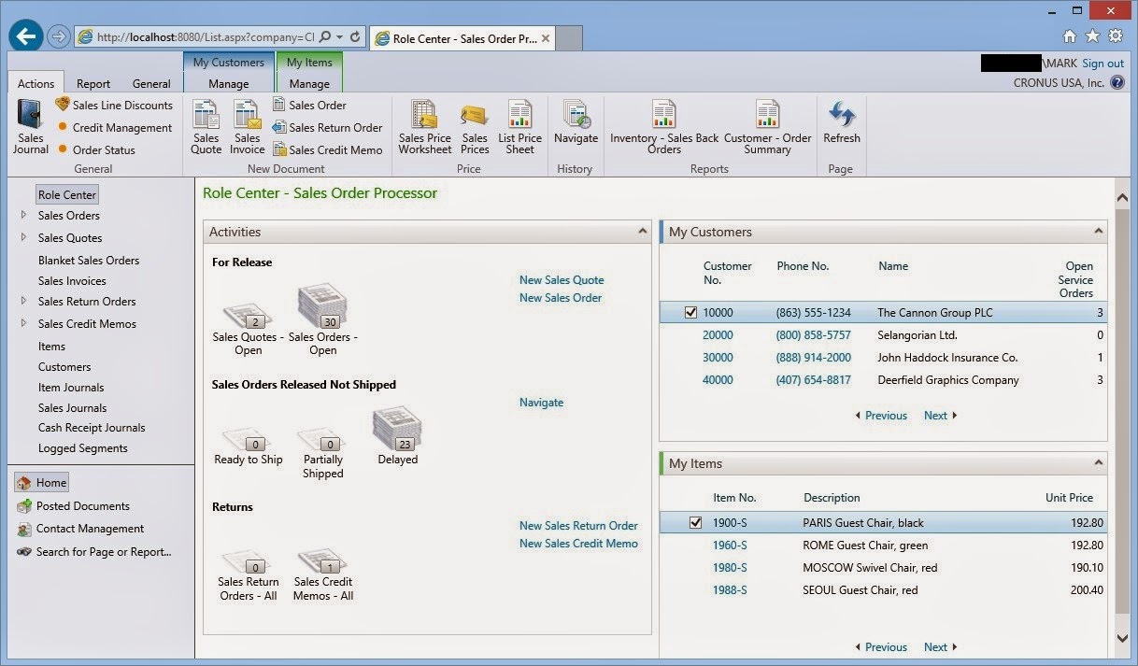Toggle the checkbox for item 1900-S
This screenshot has height=666, width=1138.
696,522
